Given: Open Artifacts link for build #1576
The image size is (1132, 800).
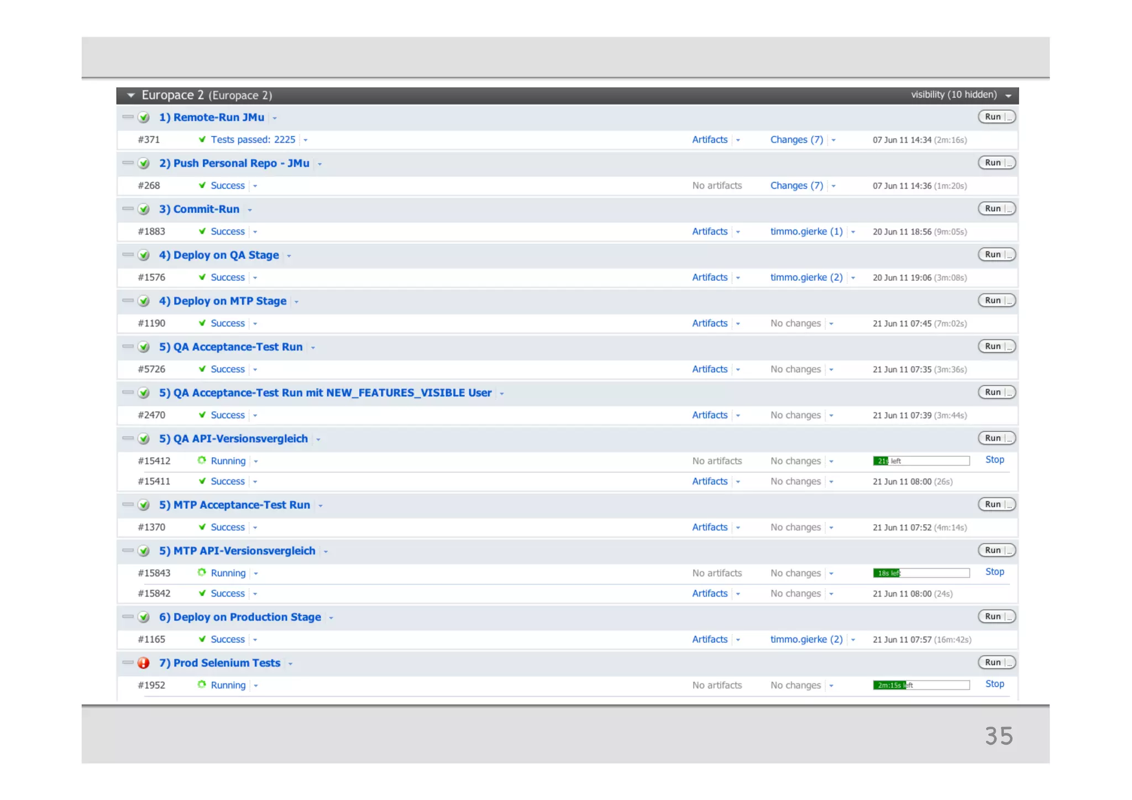Looking at the screenshot, I should 710,278.
